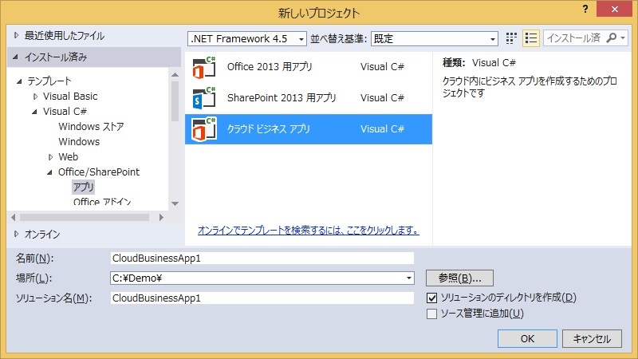638x359 pixels.
Task: Click tree scrollbar up arrow
Action: (175, 75)
